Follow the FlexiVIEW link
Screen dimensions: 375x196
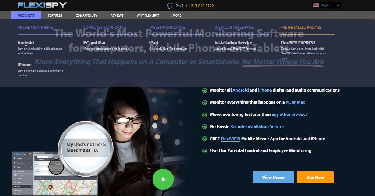click(x=230, y=139)
